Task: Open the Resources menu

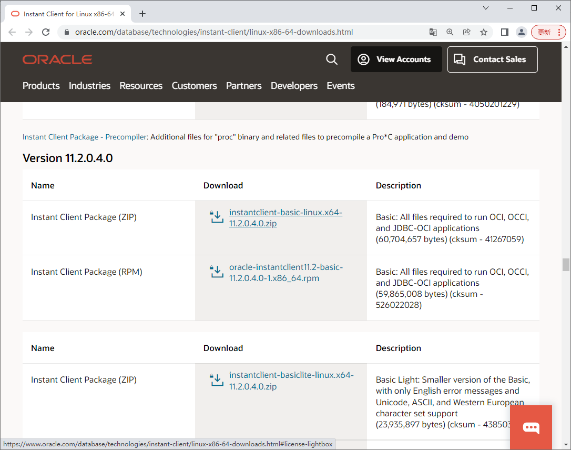Action: 141,86
